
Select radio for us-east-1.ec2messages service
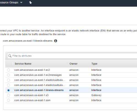(9, 75)
